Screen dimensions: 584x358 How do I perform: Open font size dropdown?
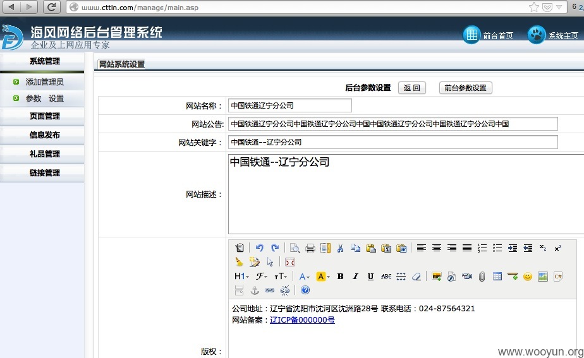pyautogui.click(x=281, y=276)
